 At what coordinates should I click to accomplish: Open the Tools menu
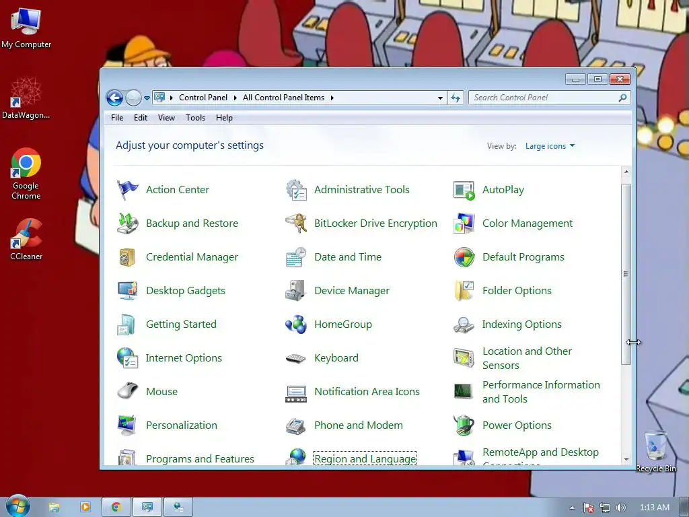(196, 118)
